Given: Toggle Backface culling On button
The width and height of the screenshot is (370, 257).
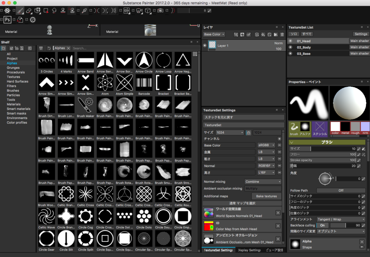Looking at the screenshot, I should (322, 226).
